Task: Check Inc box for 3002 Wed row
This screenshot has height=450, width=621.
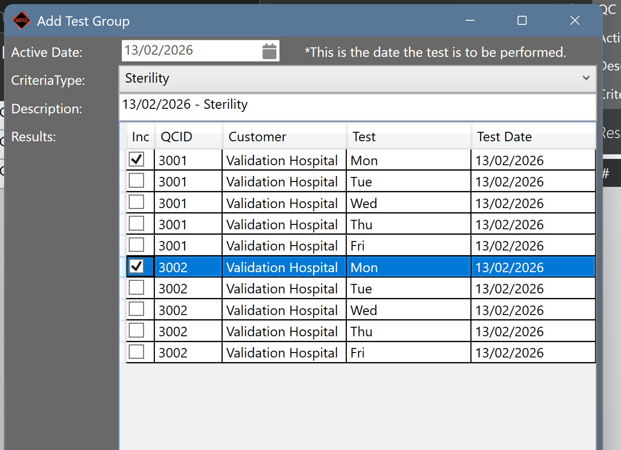Action: pyautogui.click(x=136, y=309)
